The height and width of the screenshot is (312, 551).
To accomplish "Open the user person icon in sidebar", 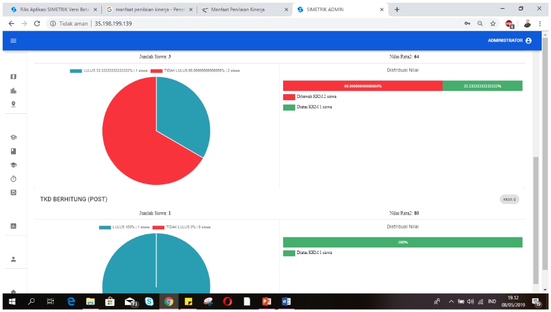I will click(x=13, y=259).
